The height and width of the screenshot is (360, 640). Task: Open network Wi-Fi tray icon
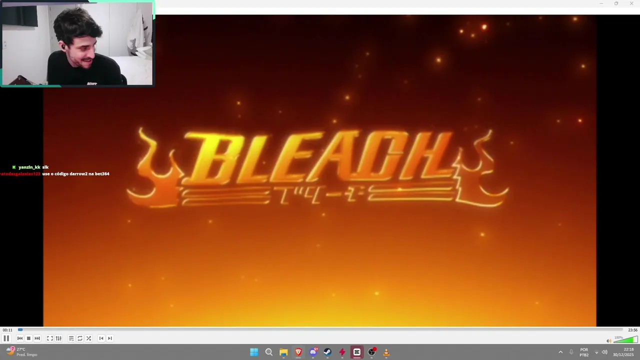[x=596, y=352]
